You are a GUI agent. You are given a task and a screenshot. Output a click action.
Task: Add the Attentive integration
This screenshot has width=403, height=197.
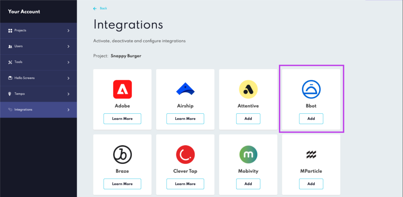click(x=248, y=118)
